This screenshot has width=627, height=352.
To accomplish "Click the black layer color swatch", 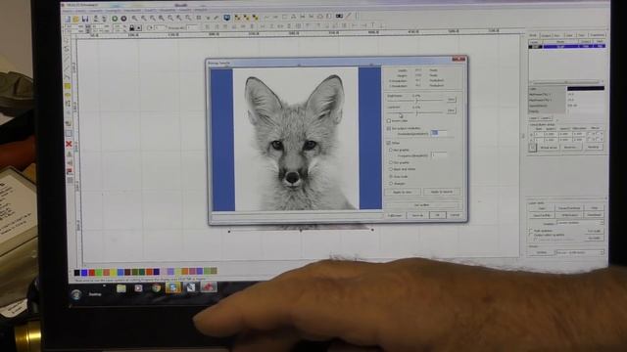I will pos(586,89).
